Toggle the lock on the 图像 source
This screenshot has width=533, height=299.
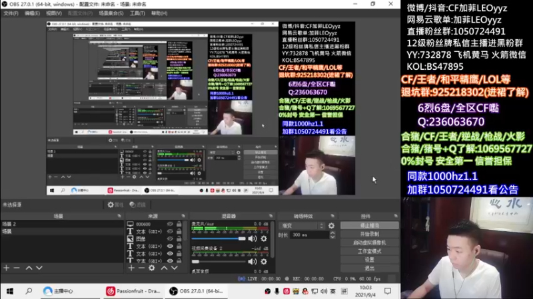pos(179,239)
